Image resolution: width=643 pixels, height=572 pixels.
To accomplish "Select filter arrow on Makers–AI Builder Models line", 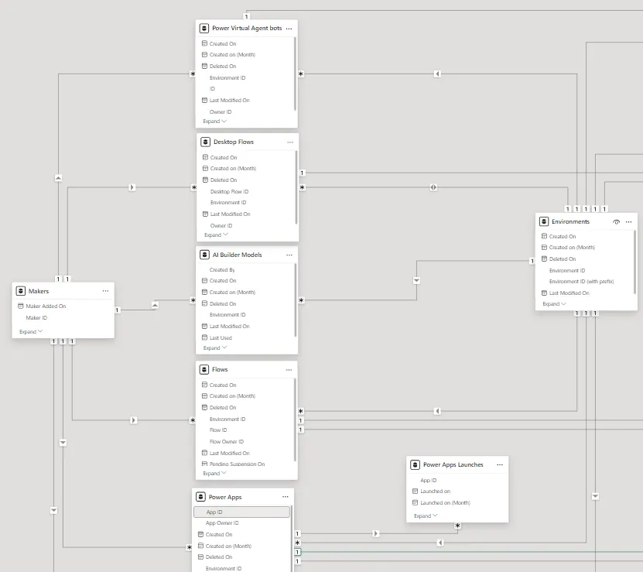I will pyautogui.click(x=155, y=305).
